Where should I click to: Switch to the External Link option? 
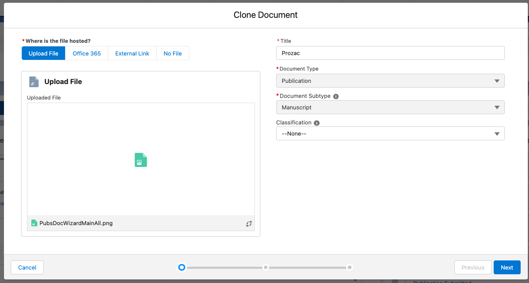(132, 54)
